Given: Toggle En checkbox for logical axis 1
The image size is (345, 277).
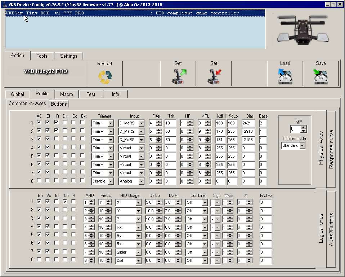Looking at the screenshot, I should (x=39, y=201).
